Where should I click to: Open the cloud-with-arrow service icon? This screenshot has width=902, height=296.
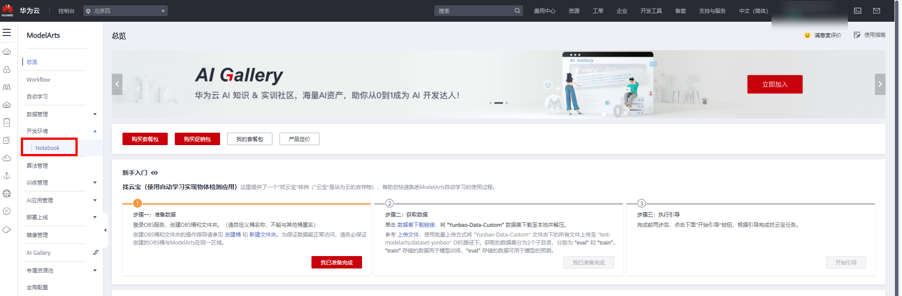pyautogui.click(x=7, y=158)
